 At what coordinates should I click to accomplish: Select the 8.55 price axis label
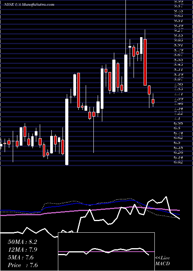coord(178,60)
